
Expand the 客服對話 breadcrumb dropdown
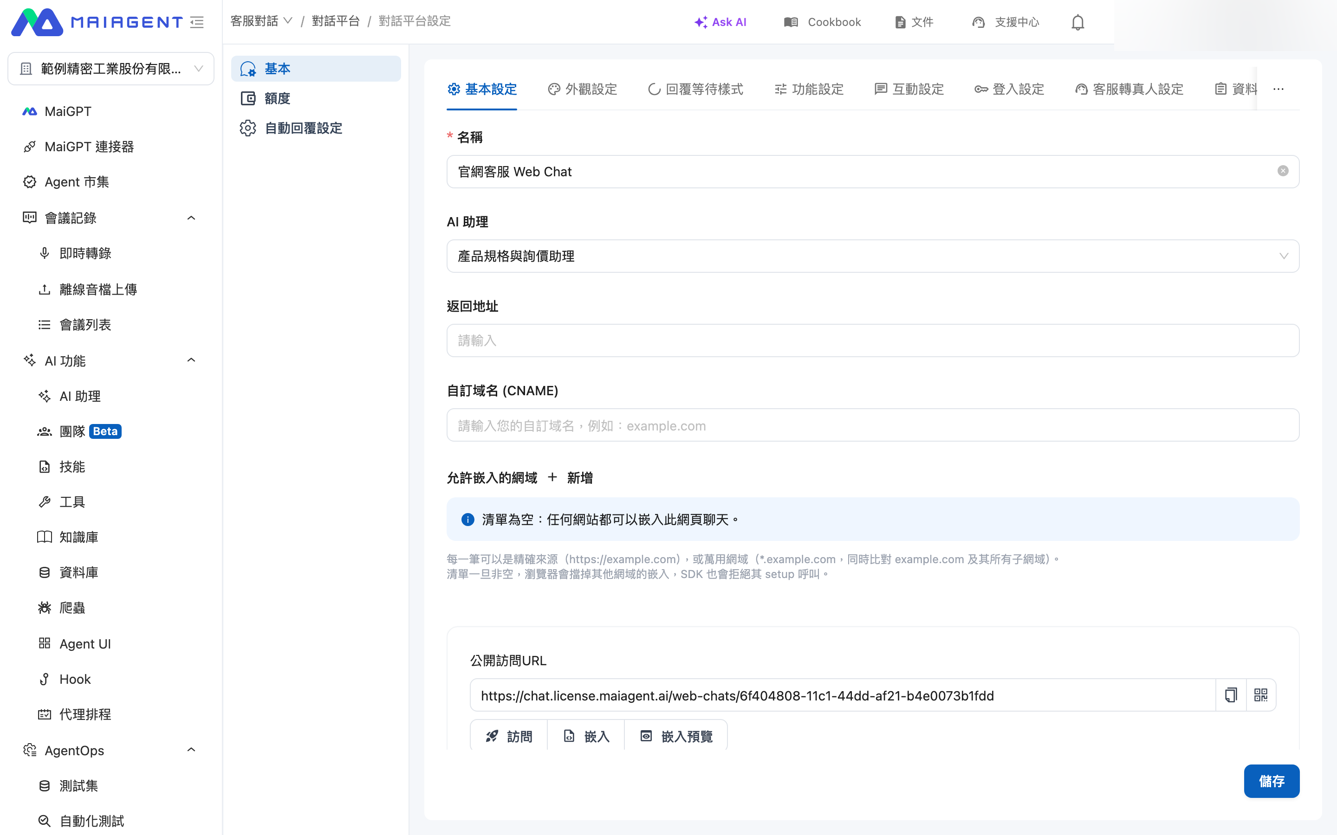pos(261,21)
